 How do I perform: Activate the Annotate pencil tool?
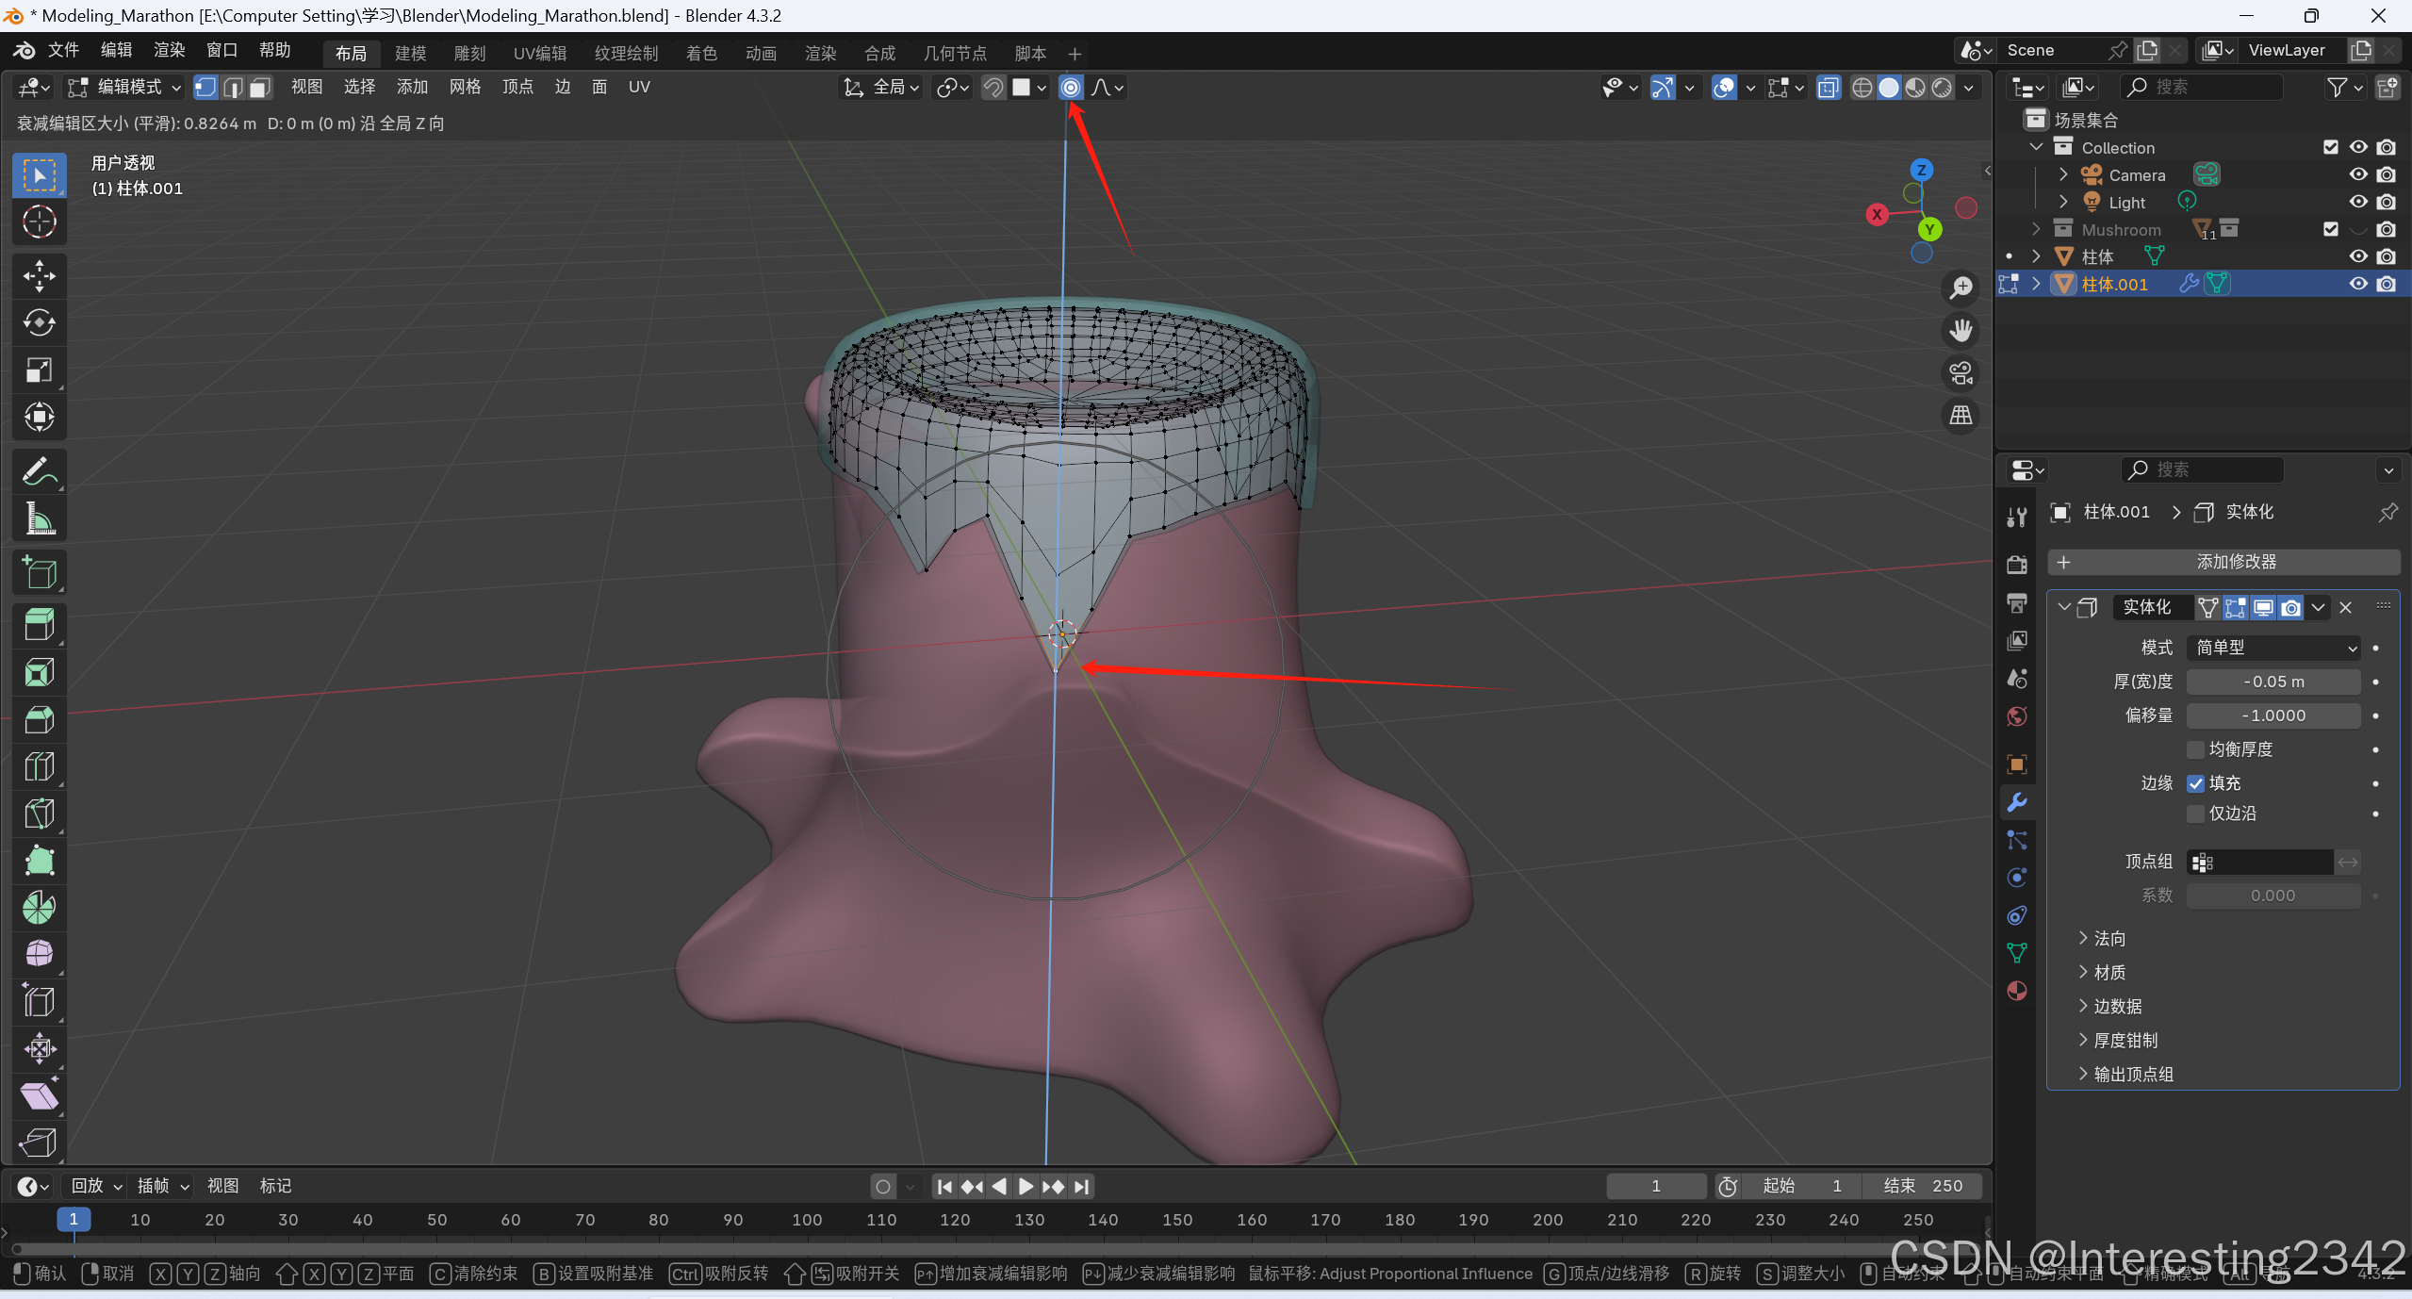pyautogui.click(x=39, y=471)
